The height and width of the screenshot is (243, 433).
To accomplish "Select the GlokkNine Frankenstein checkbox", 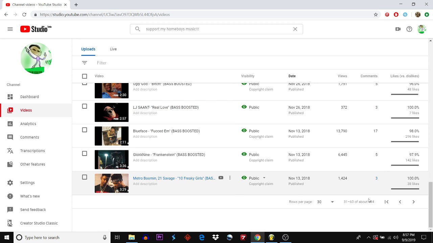I will (85, 154).
